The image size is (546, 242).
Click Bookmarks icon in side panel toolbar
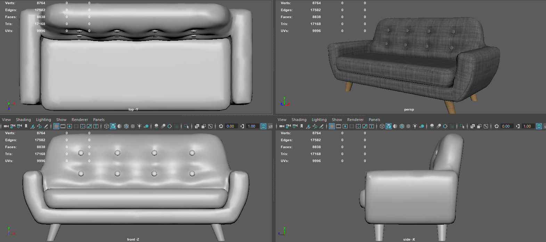(x=302, y=126)
